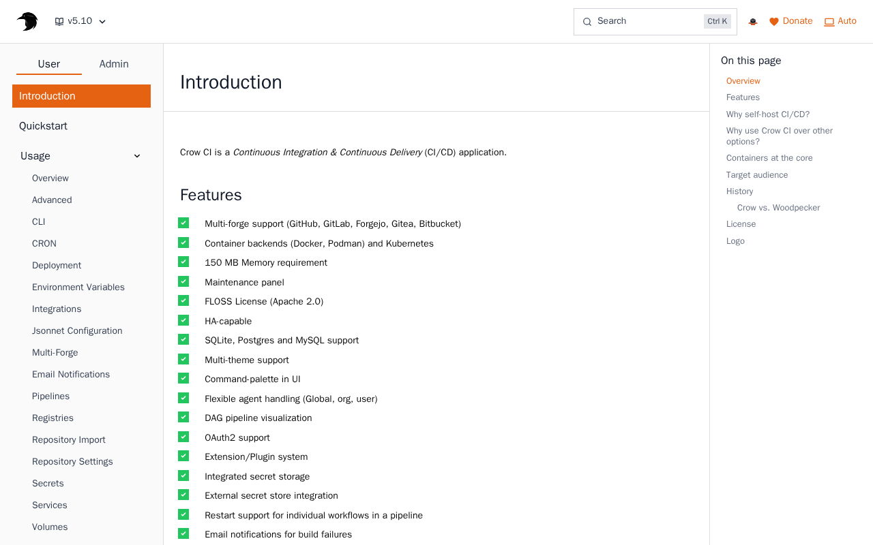Viewport: 873px width, 545px height.
Task: Select the User tab
Action: click(49, 64)
